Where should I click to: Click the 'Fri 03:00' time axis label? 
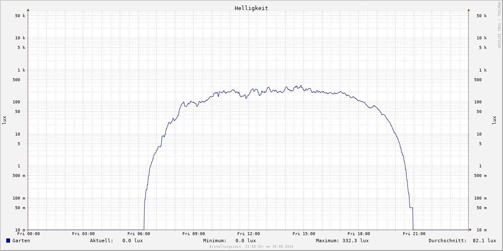(83, 234)
